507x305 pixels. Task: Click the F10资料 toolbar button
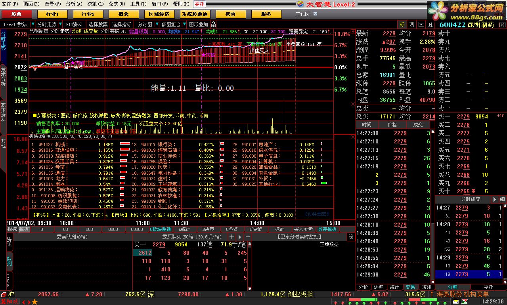pyautogui.click(x=74, y=25)
